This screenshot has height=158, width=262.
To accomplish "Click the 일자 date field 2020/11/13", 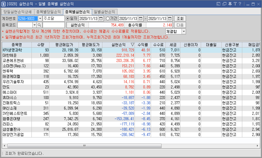I will (89, 19).
